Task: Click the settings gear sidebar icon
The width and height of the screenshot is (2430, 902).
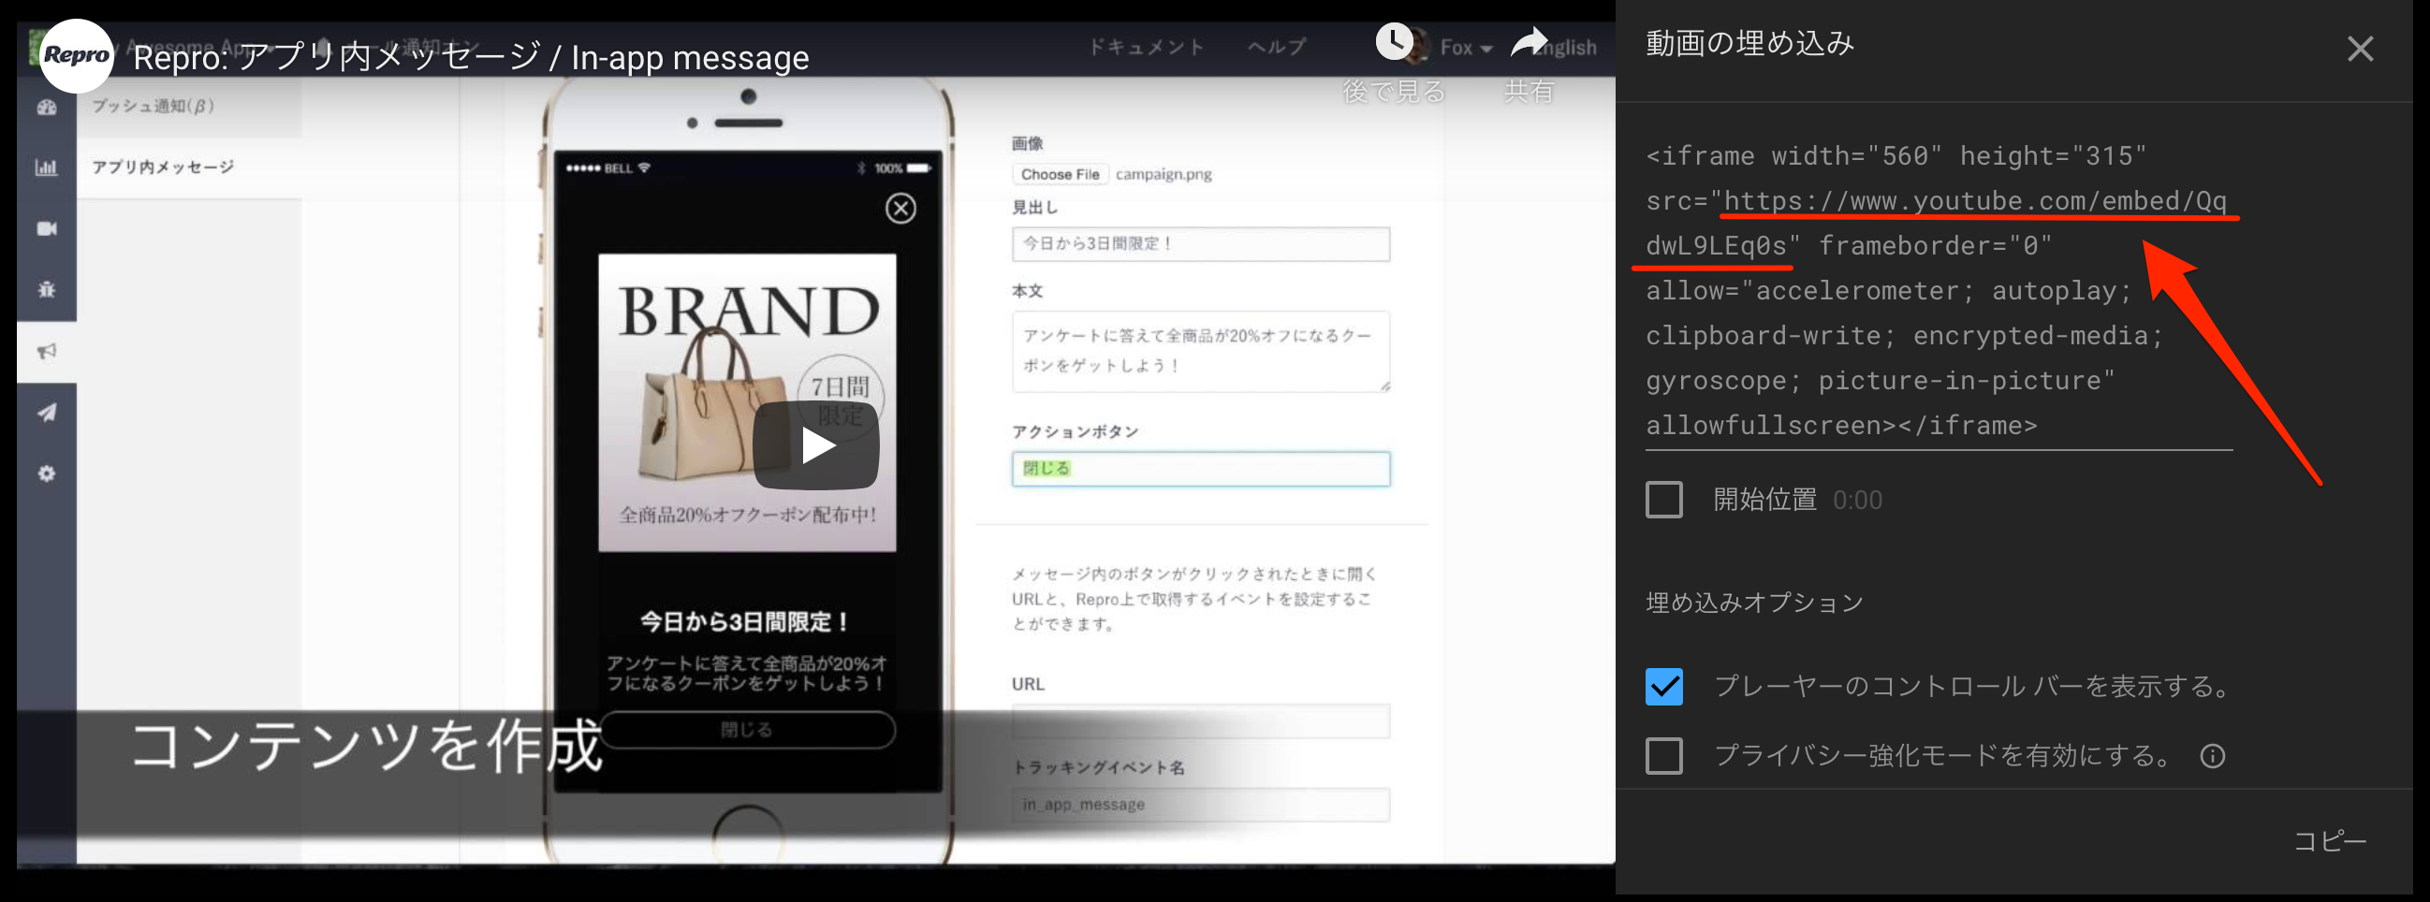Action: [x=46, y=473]
